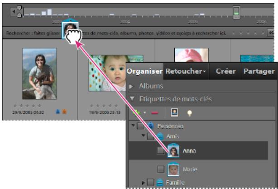Click the date 19/9/2005 23:13
Image resolution: width=278 pixels, height=189 pixels.
pyautogui.click(x=105, y=112)
